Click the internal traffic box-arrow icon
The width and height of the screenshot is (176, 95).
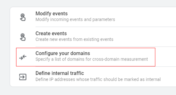[23, 77]
